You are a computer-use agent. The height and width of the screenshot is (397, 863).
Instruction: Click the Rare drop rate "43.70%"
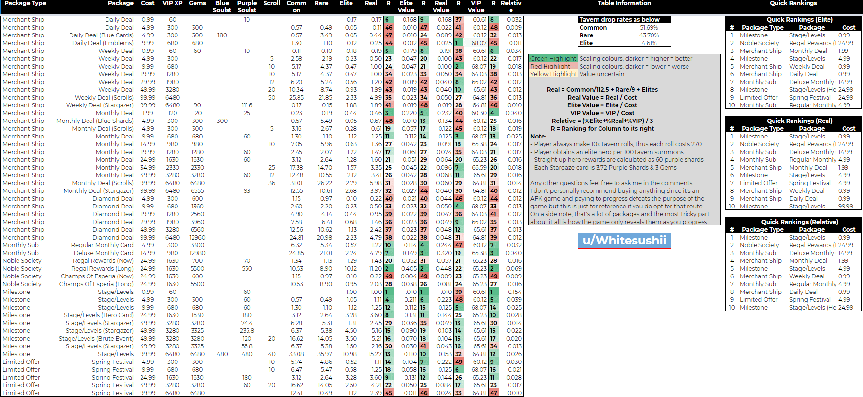click(649, 35)
